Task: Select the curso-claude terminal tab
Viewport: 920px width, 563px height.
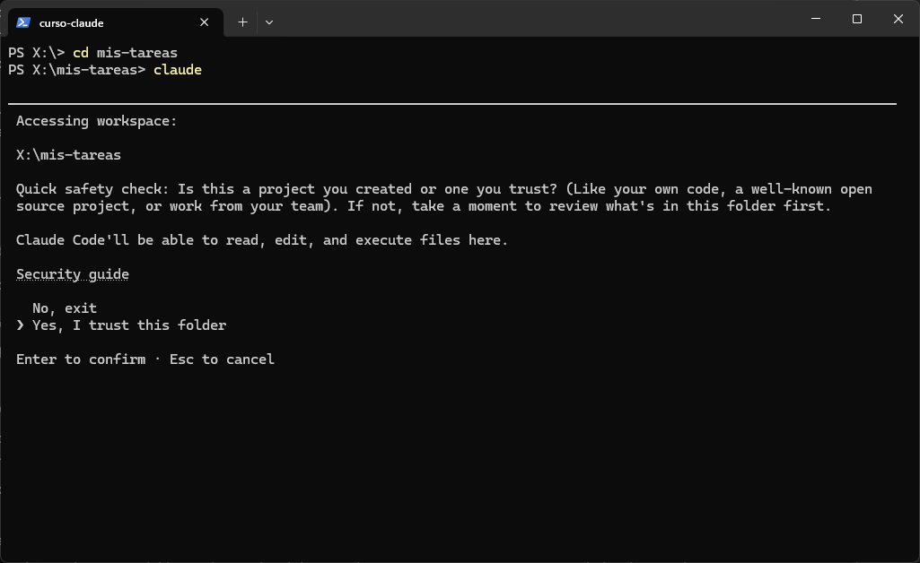Action: tap(116, 22)
